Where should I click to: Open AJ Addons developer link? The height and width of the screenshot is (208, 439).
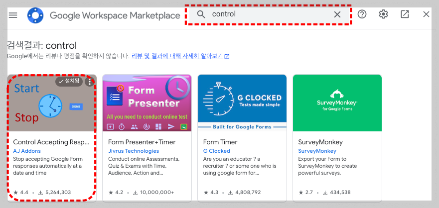point(27,151)
